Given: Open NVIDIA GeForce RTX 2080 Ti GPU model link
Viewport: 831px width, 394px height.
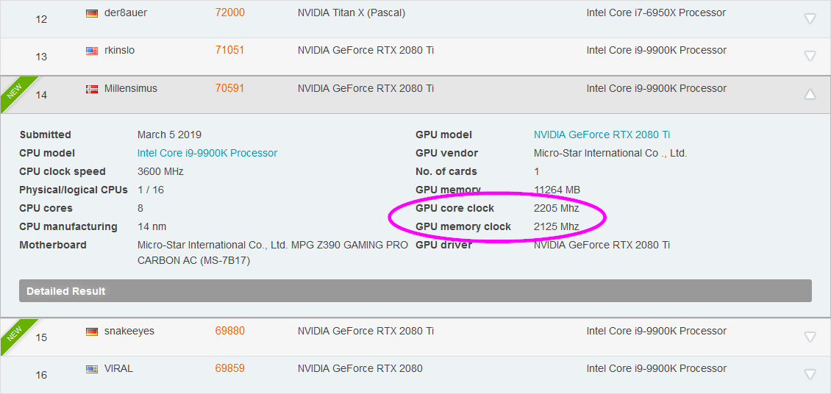Looking at the screenshot, I should (x=602, y=135).
